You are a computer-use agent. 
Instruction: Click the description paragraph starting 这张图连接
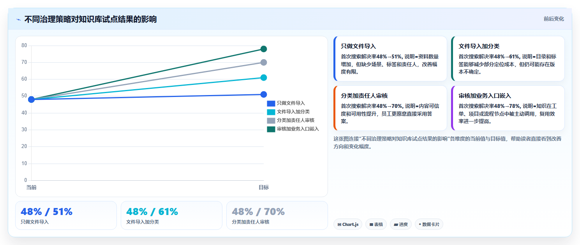coord(448,143)
